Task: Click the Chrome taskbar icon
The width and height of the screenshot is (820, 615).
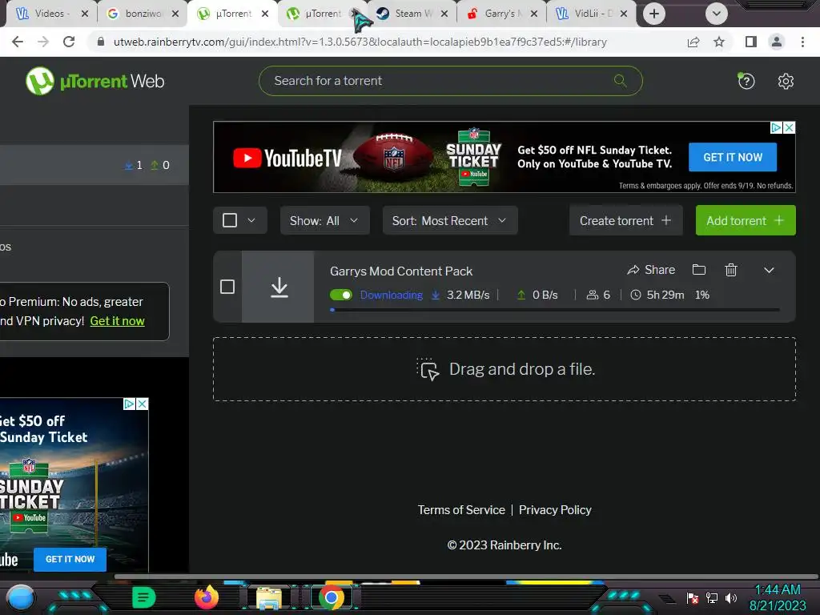Action: pyautogui.click(x=331, y=597)
